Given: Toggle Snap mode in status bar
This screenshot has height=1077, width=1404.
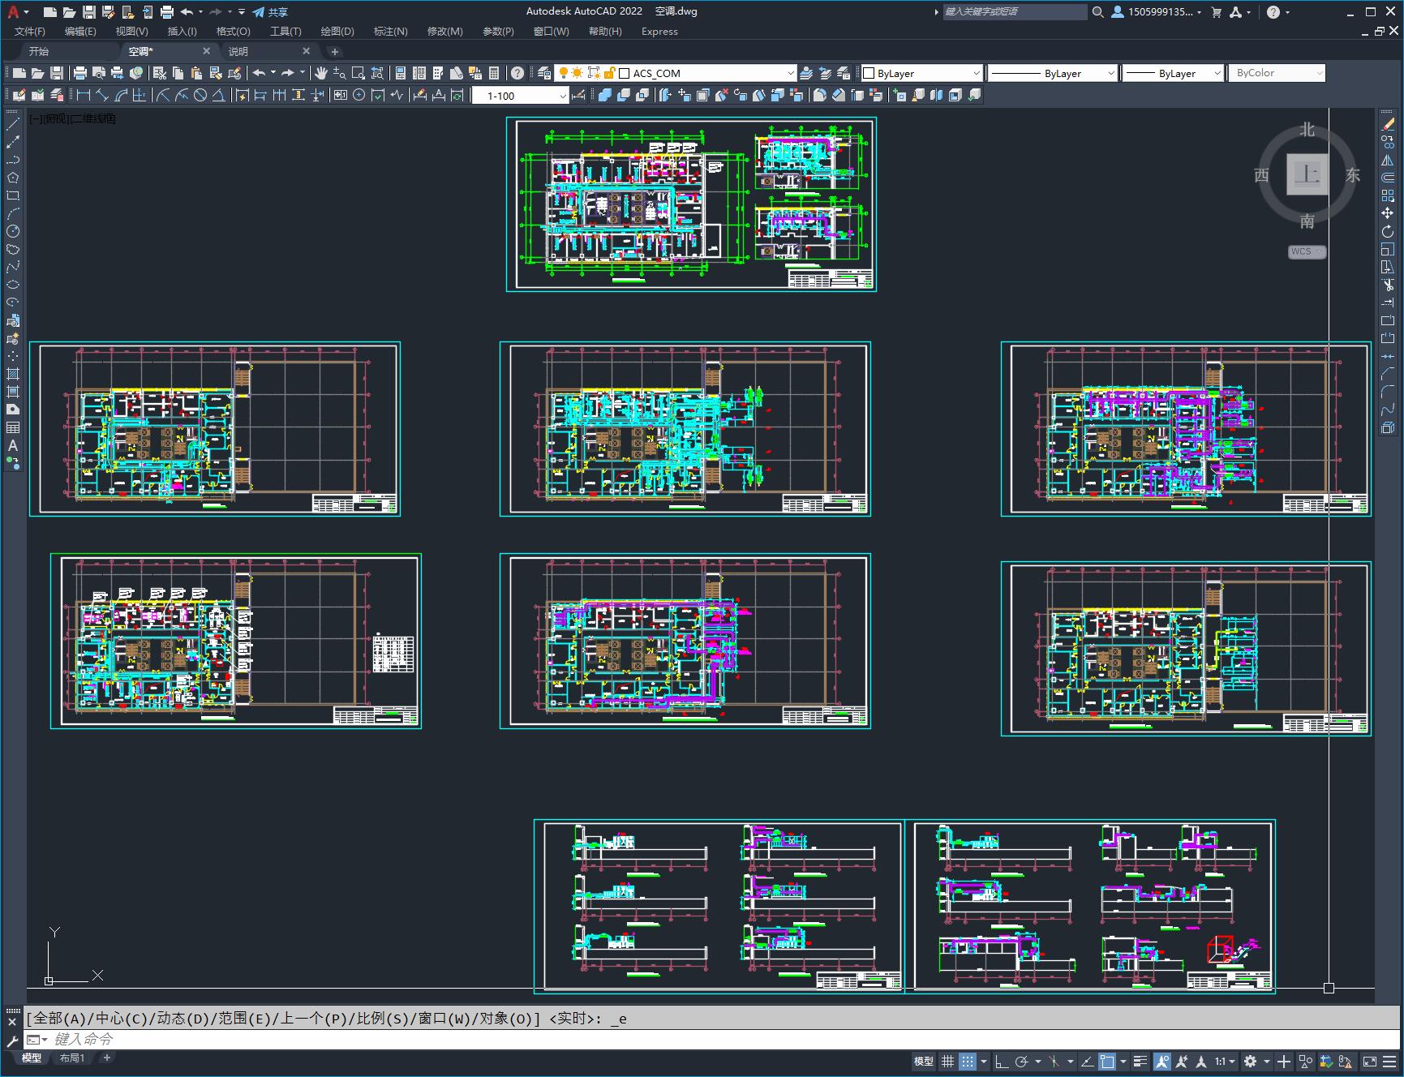Looking at the screenshot, I should tap(968, 1061).
